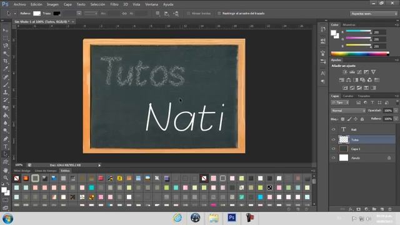
Task: Select the Crop tool
Action: [x=6, y=61]
